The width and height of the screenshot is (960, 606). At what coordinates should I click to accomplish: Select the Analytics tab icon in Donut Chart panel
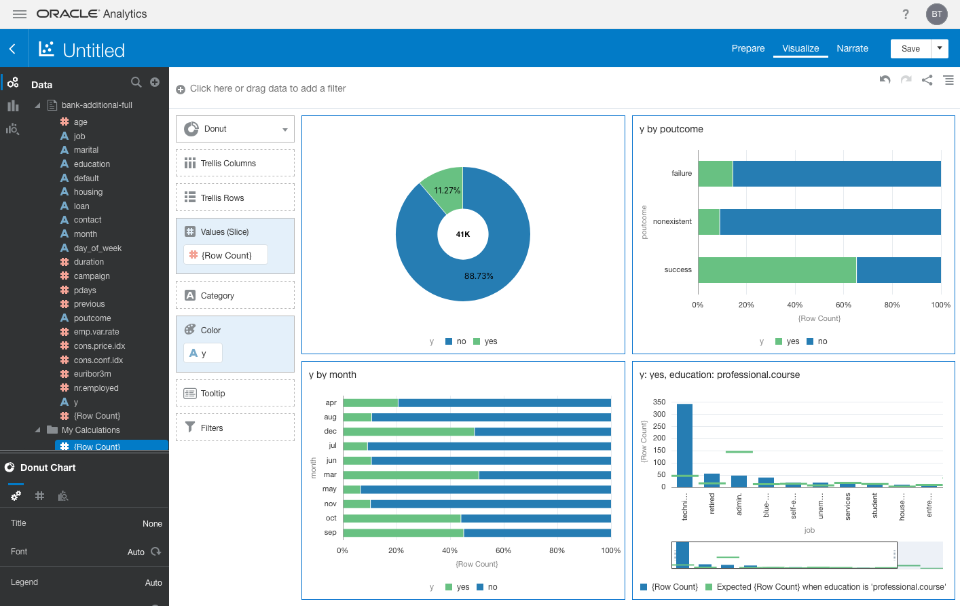63,495
